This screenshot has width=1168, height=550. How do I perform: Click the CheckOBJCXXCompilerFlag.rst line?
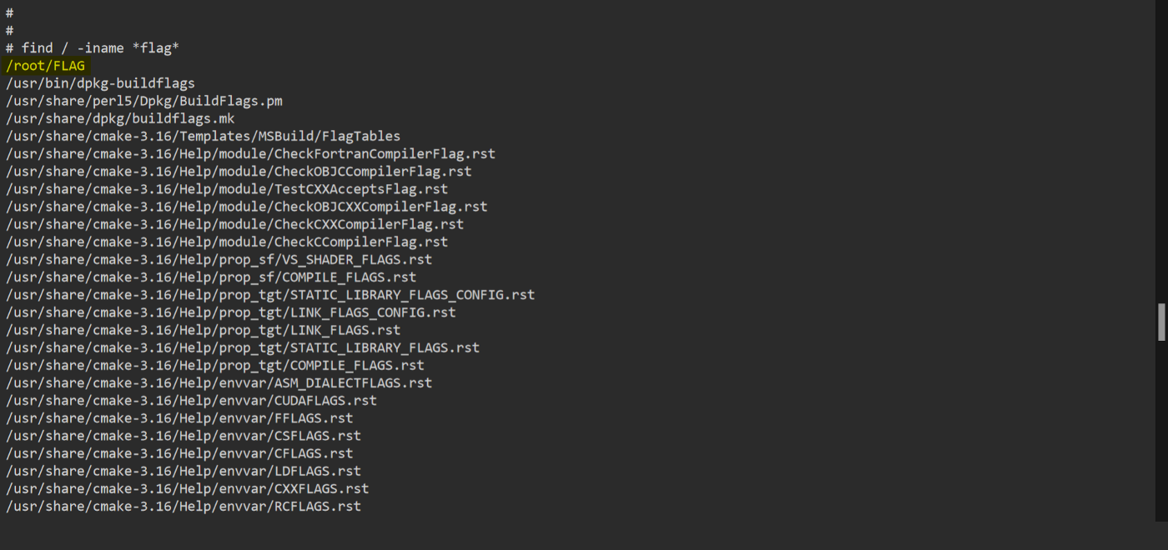click(246, 207)
